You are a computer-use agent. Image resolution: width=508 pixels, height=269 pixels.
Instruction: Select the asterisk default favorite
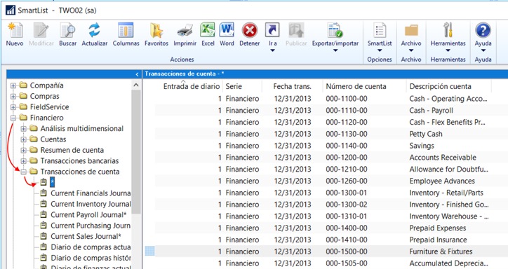tap(52, 182)
